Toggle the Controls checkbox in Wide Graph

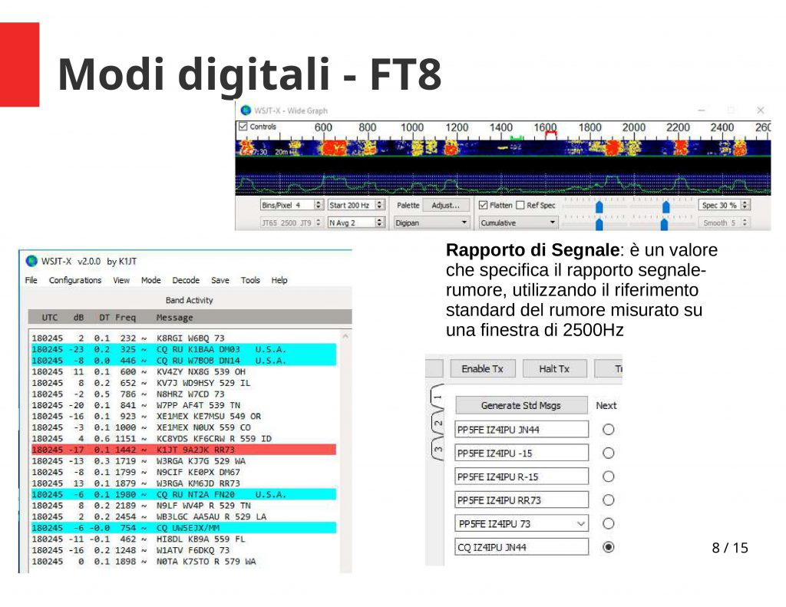click(x=243, y=127)
